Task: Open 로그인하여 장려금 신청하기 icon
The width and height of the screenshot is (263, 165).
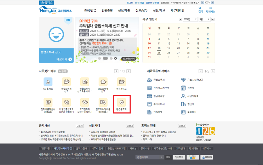Action: click(85, 102)
